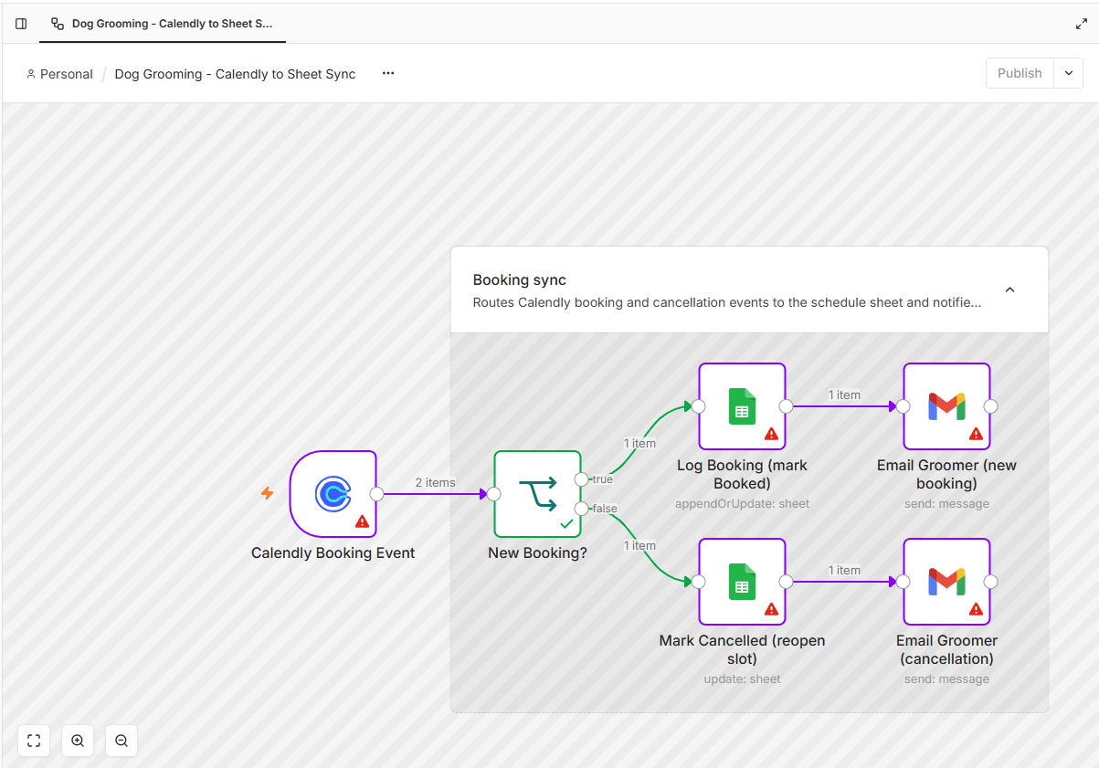Open the three-dot workflow options menu
Viewport: 1099px width, 768px height.
tap(388, 73)
